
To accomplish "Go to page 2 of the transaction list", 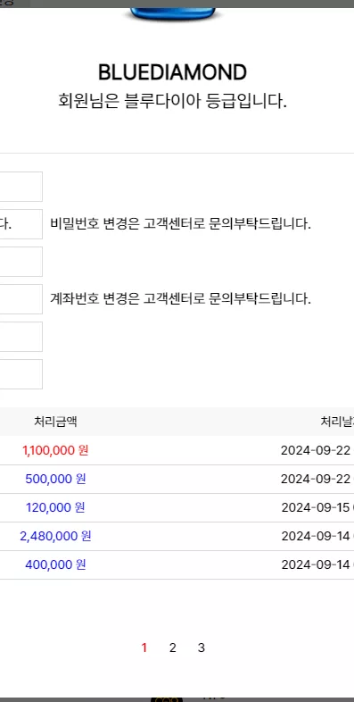I will [x=173, y=648].
